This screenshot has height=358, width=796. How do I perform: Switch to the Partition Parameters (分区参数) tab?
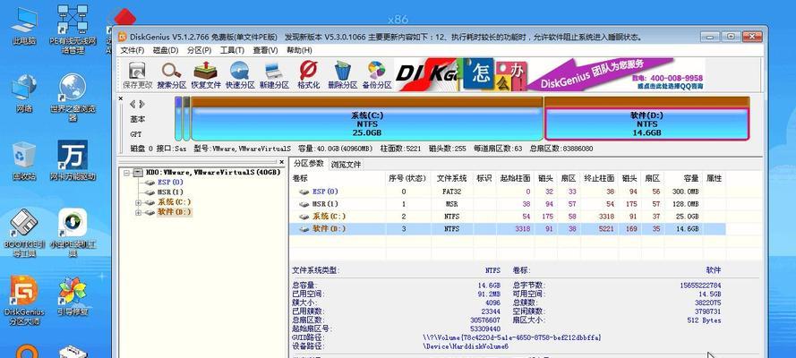309,163
